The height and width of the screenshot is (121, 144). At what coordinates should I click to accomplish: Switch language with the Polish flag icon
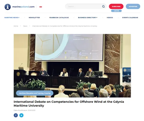click(x=40, y=7)
